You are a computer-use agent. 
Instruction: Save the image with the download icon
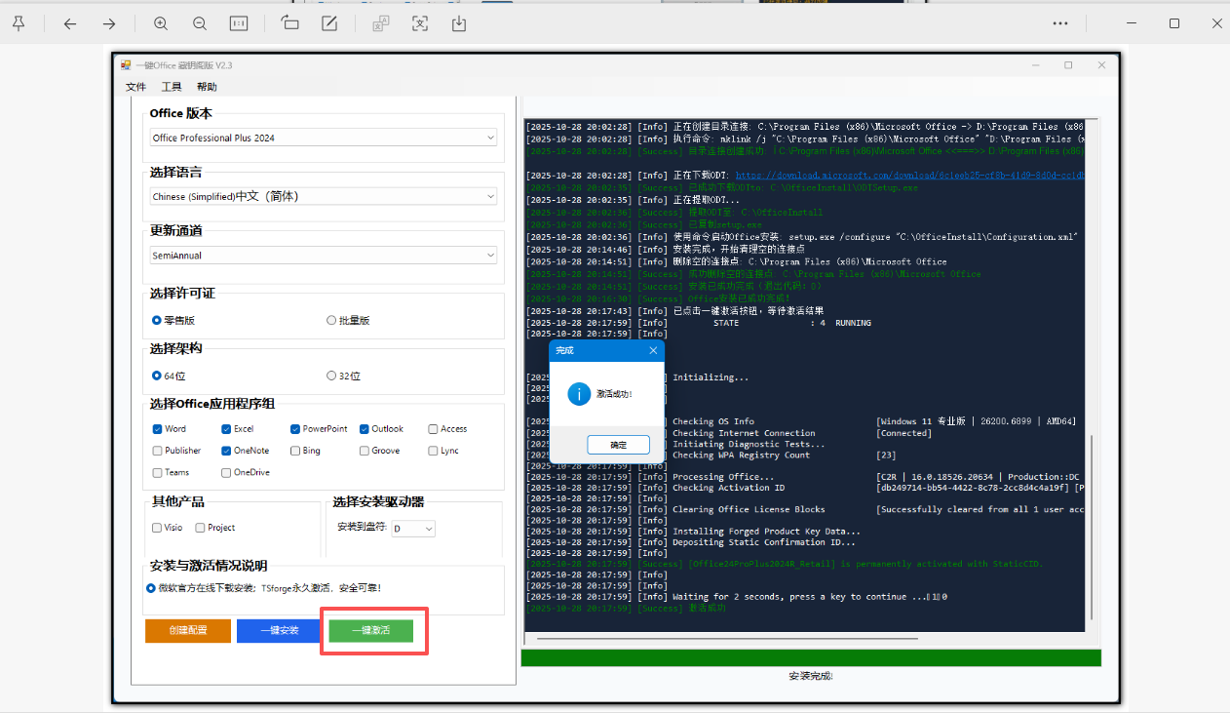pyautogui.click(x=459, y=23)
